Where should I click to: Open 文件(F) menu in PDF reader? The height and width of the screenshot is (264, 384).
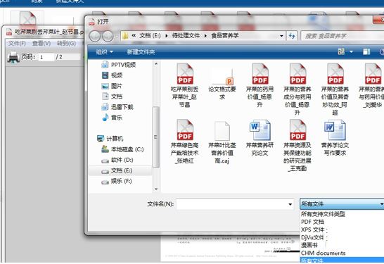17,44
